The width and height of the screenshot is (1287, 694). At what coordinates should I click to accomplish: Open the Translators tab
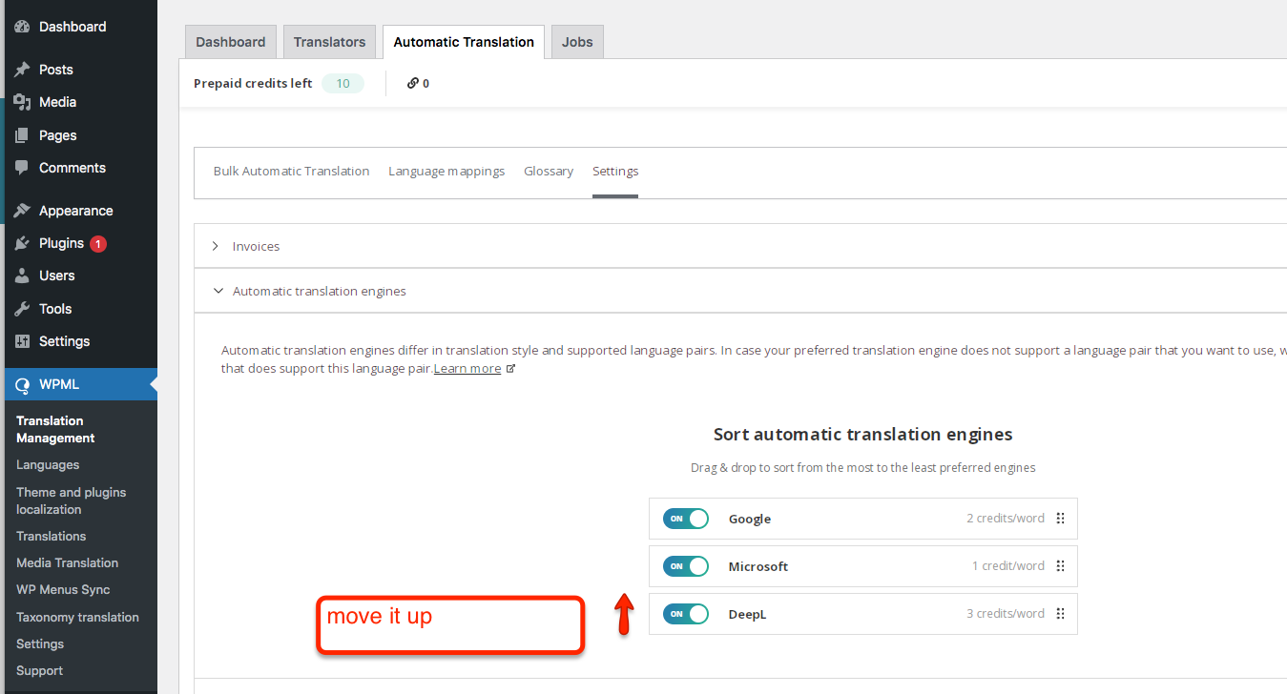pyautogui.click(x=329, y=42)
